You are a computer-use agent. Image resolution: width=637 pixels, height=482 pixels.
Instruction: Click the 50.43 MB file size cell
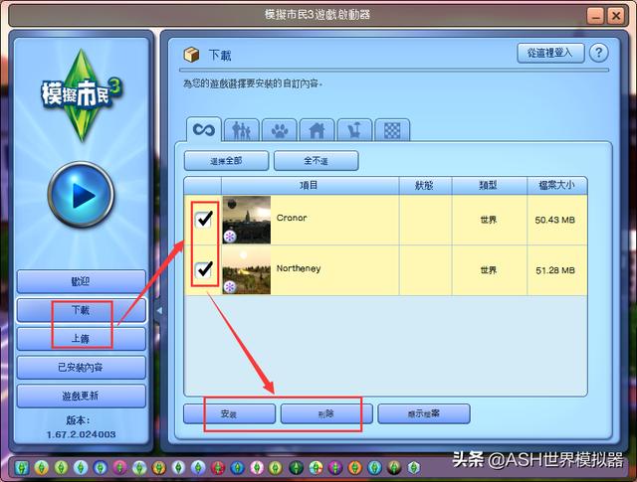click(x=555, y=220)
